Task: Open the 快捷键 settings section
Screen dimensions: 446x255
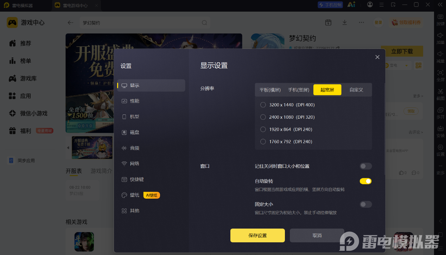Action: (x=151, y=179)
